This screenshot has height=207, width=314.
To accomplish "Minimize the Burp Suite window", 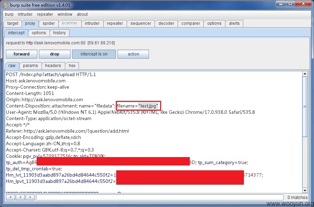I will click(x=281, y=4).
